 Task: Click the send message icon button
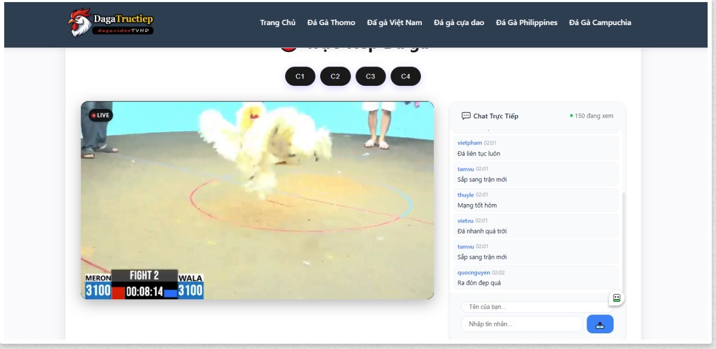600,324
